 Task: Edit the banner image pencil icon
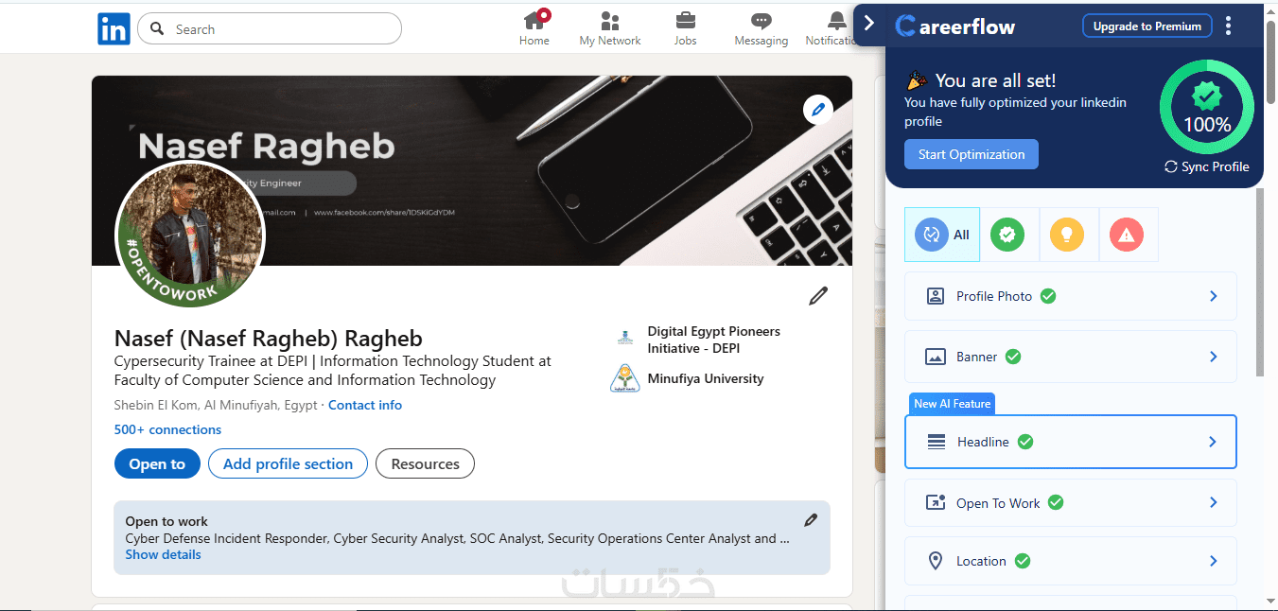818,110
